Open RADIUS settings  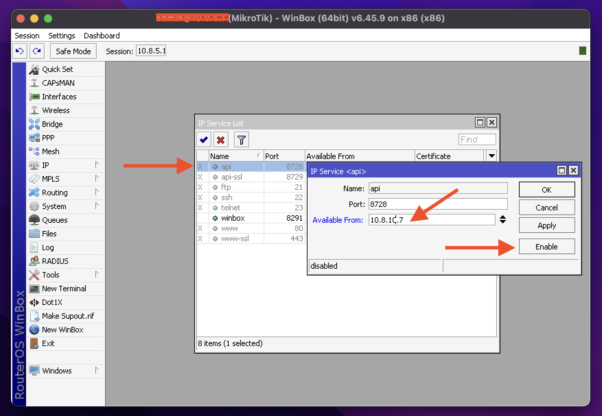pos(65,261)
